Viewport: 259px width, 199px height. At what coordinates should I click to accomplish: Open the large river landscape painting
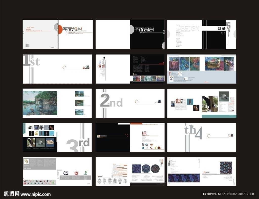click(x=40, y=103)
